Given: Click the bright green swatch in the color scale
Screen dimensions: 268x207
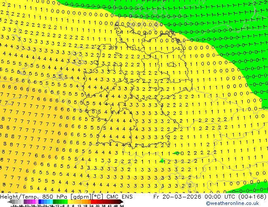Looking at the screenshot, I should pyautogui.click(x=66, y=202).
